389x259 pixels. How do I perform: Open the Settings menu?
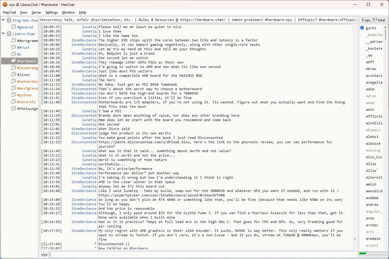pos(51,12)
